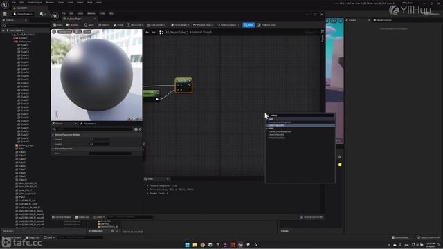Open File menu in the material editor

pos(64,13)
